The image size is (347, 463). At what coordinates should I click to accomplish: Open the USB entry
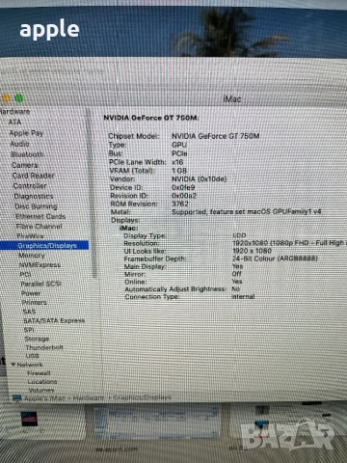[33, 356]
